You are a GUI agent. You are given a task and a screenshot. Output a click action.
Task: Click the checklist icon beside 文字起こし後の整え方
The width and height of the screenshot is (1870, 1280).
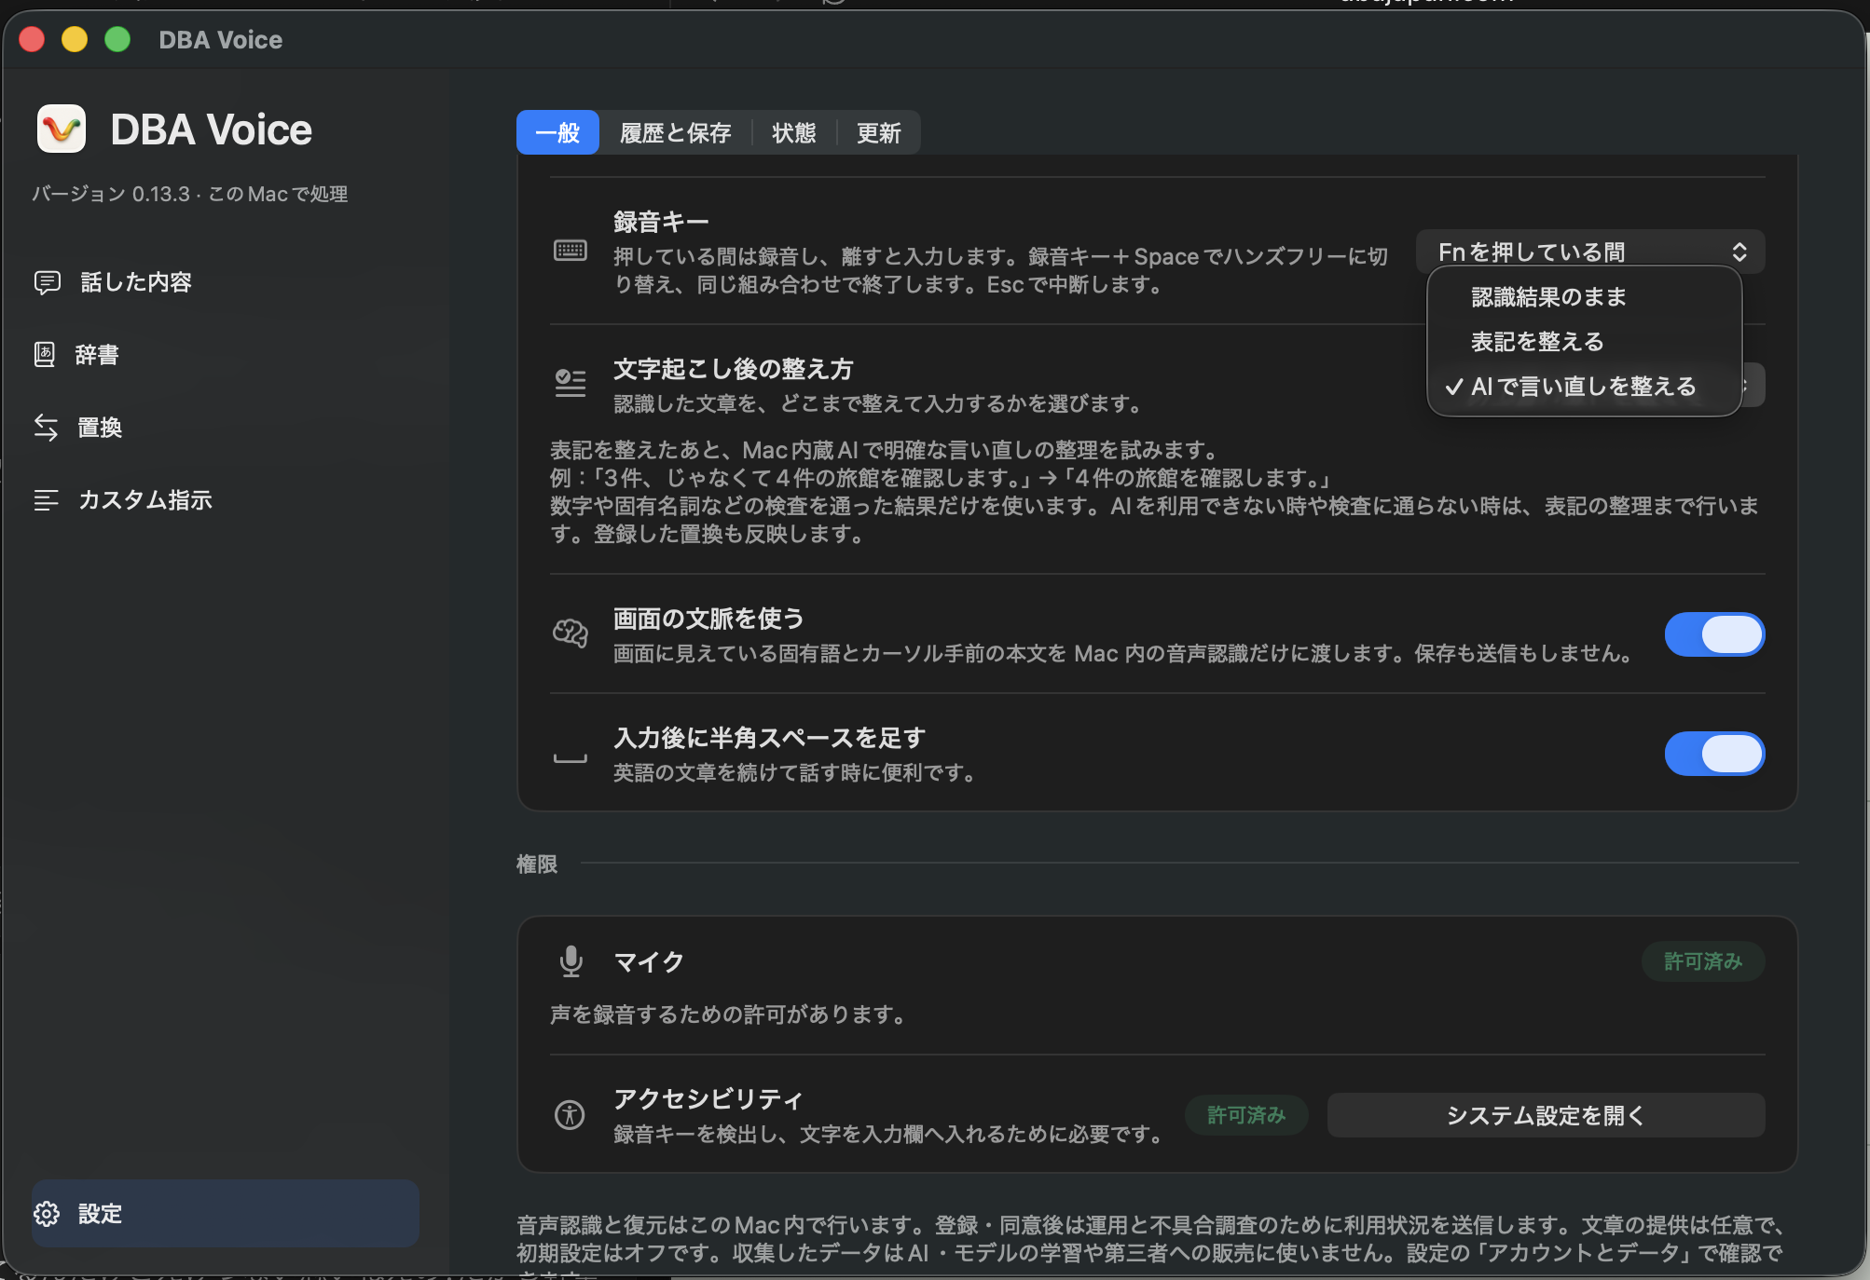point(571,383)
